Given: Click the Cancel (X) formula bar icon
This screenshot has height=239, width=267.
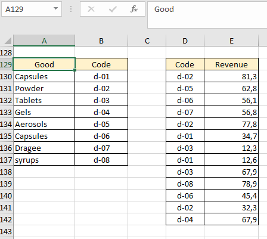Looking at the screenshot, I should click(91, 9).
